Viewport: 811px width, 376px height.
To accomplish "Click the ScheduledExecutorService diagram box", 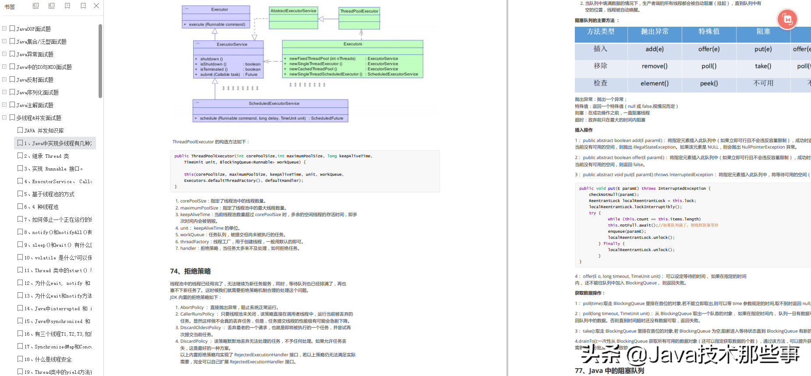I will coord(270,110).
